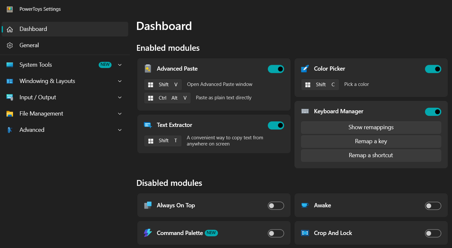Click the Show remappings button
Screen dimensions: 452x248
[x=371, y=127]
